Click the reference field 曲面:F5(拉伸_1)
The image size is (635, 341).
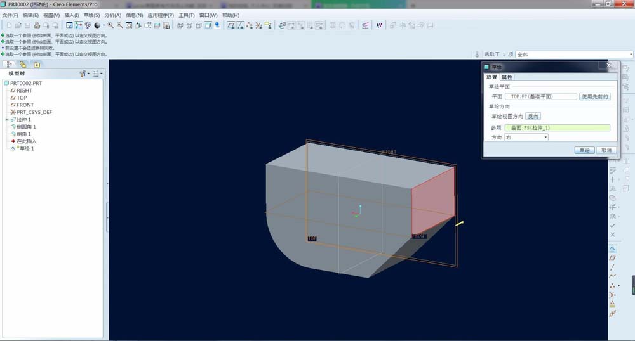[x=558, y=127]
